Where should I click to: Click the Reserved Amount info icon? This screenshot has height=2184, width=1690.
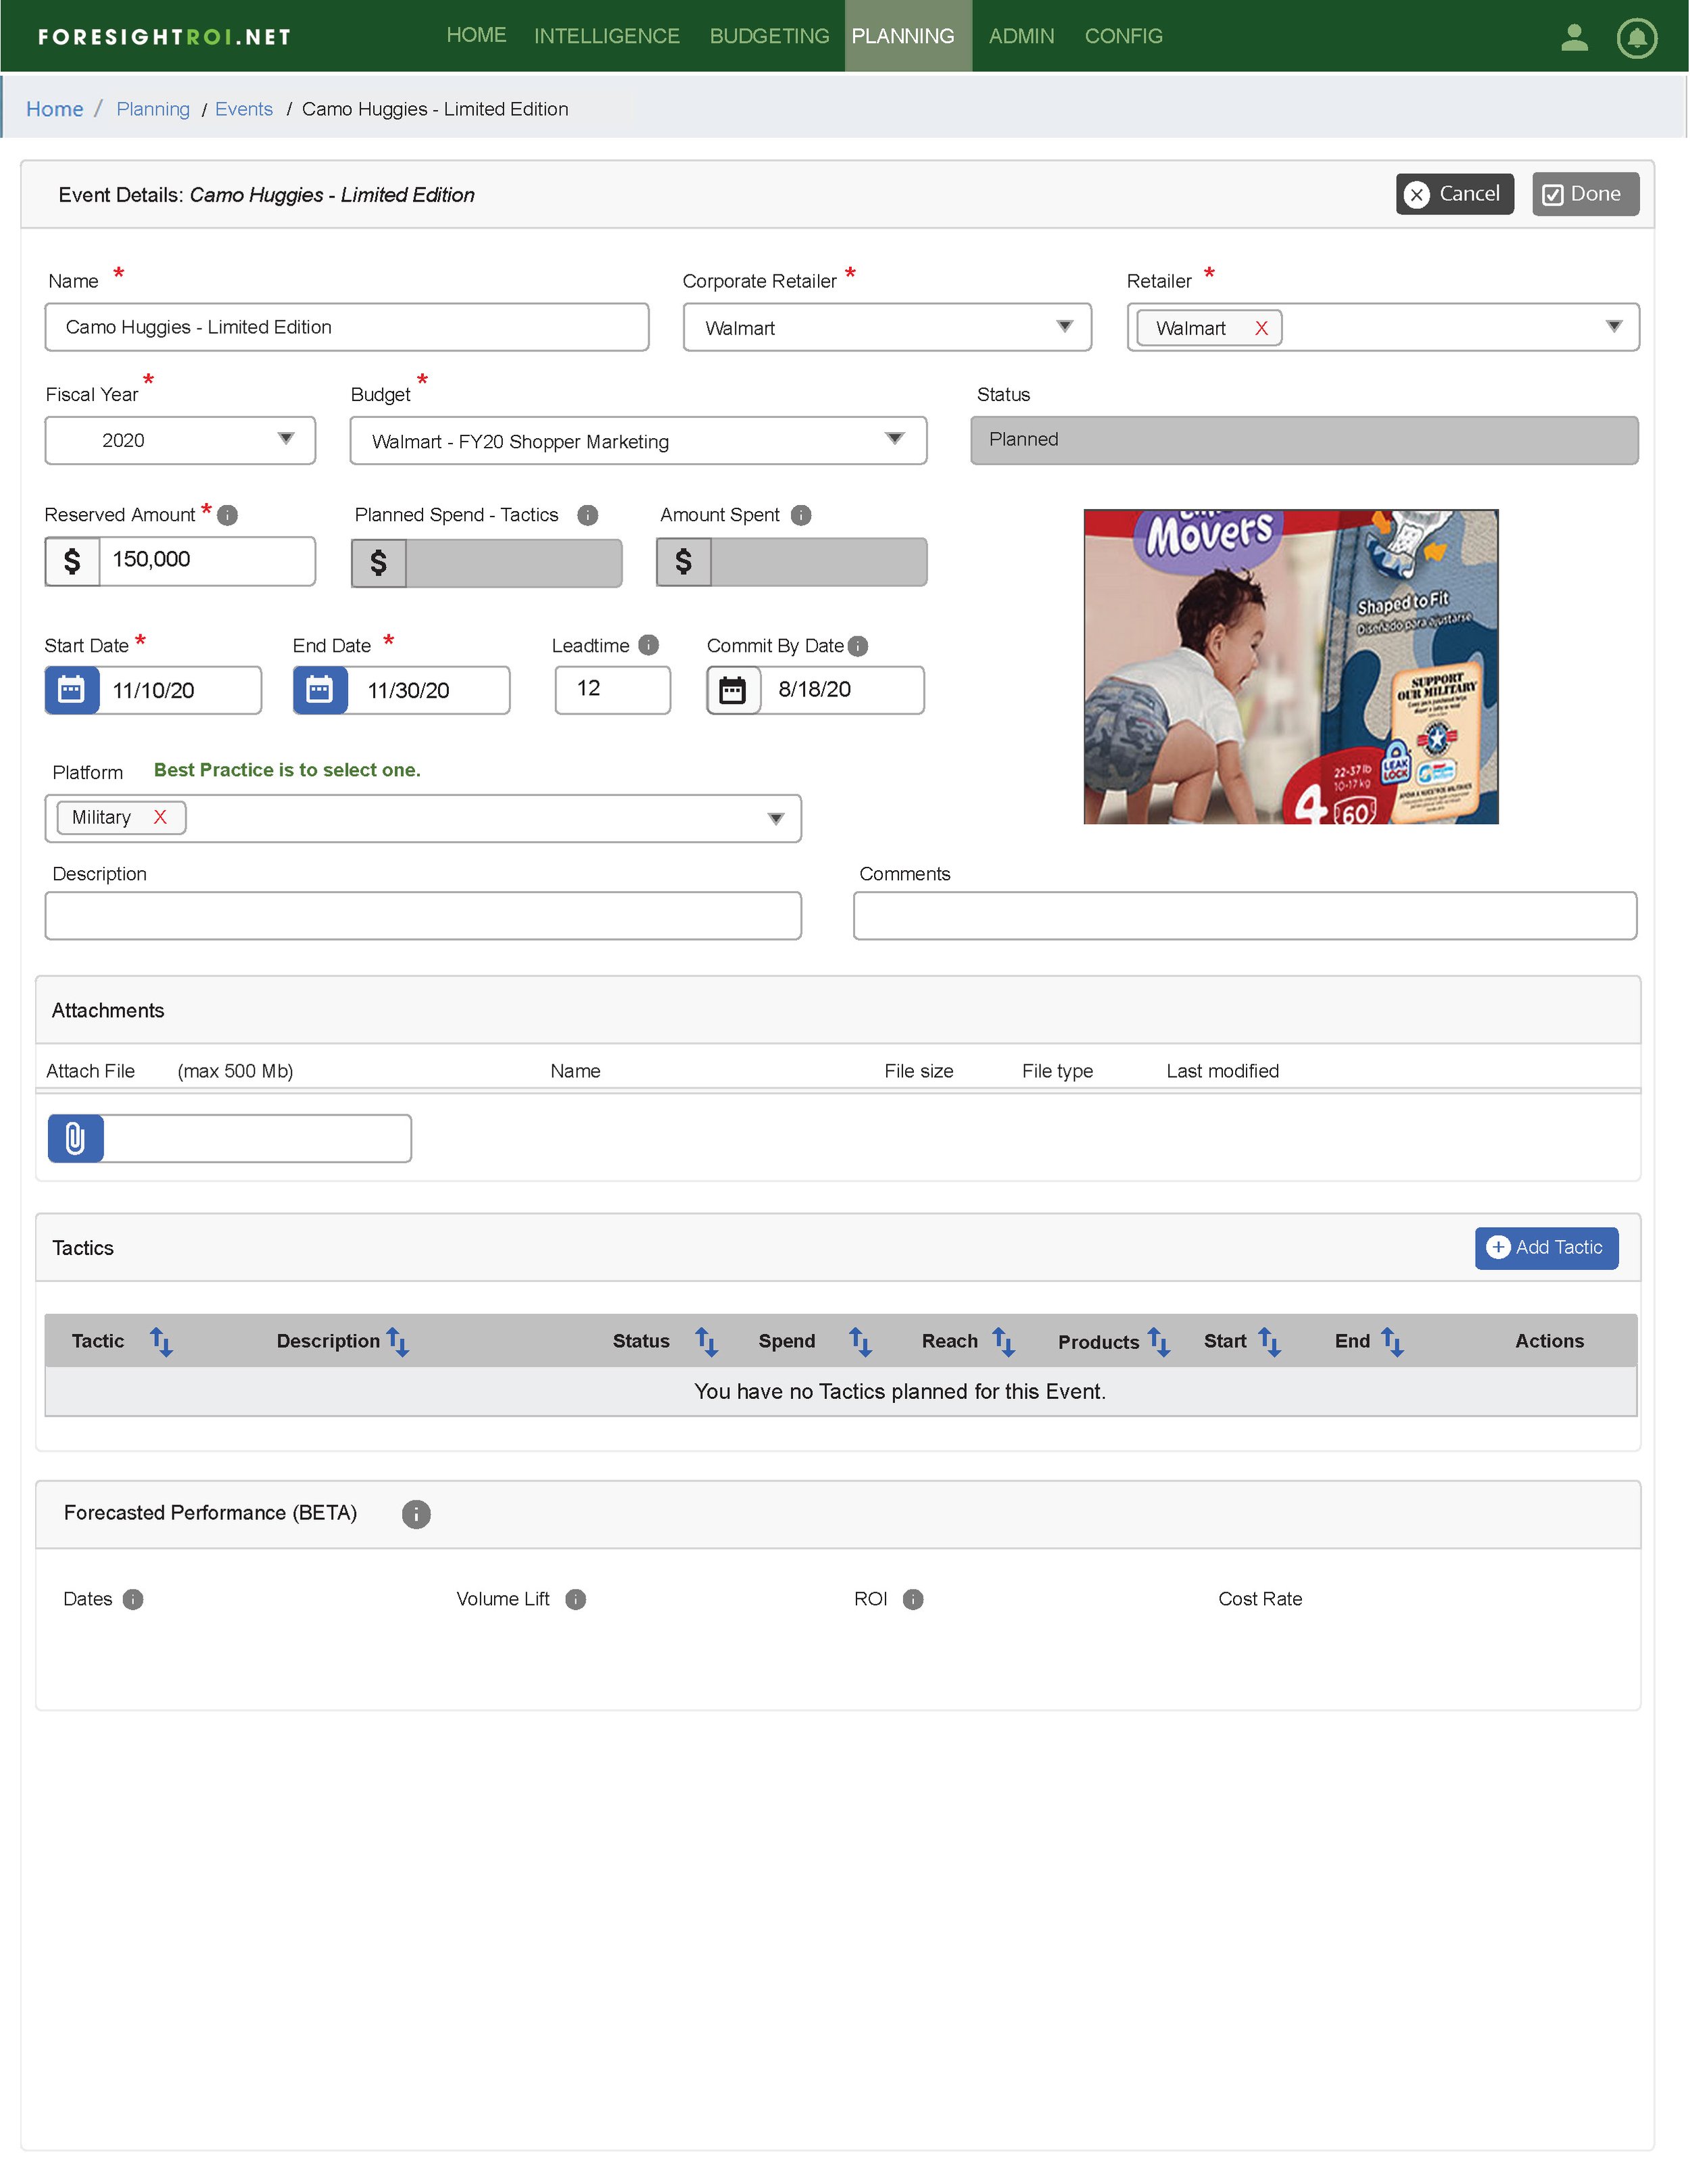(228, 515)
